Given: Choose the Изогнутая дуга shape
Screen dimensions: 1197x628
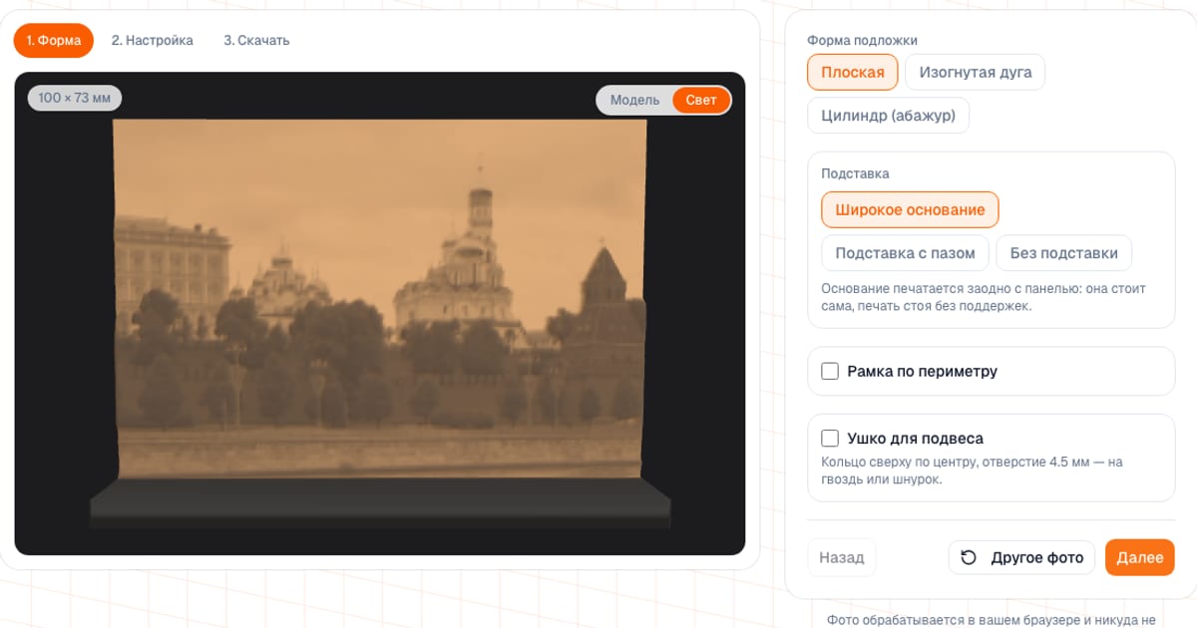Looking at the screenshot, I should pos(976,73).
